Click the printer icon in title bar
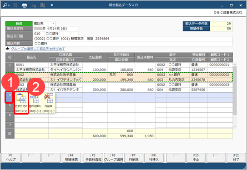 (25, 5)
